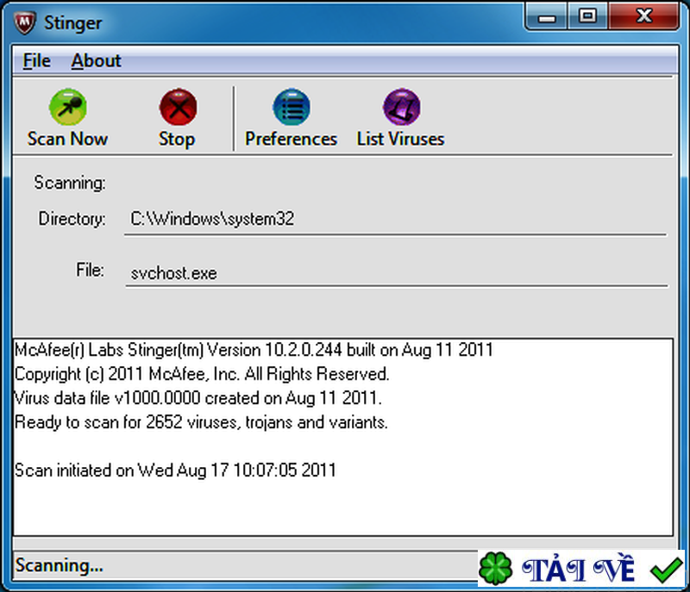Open the File menu

(x=35, y=60)
